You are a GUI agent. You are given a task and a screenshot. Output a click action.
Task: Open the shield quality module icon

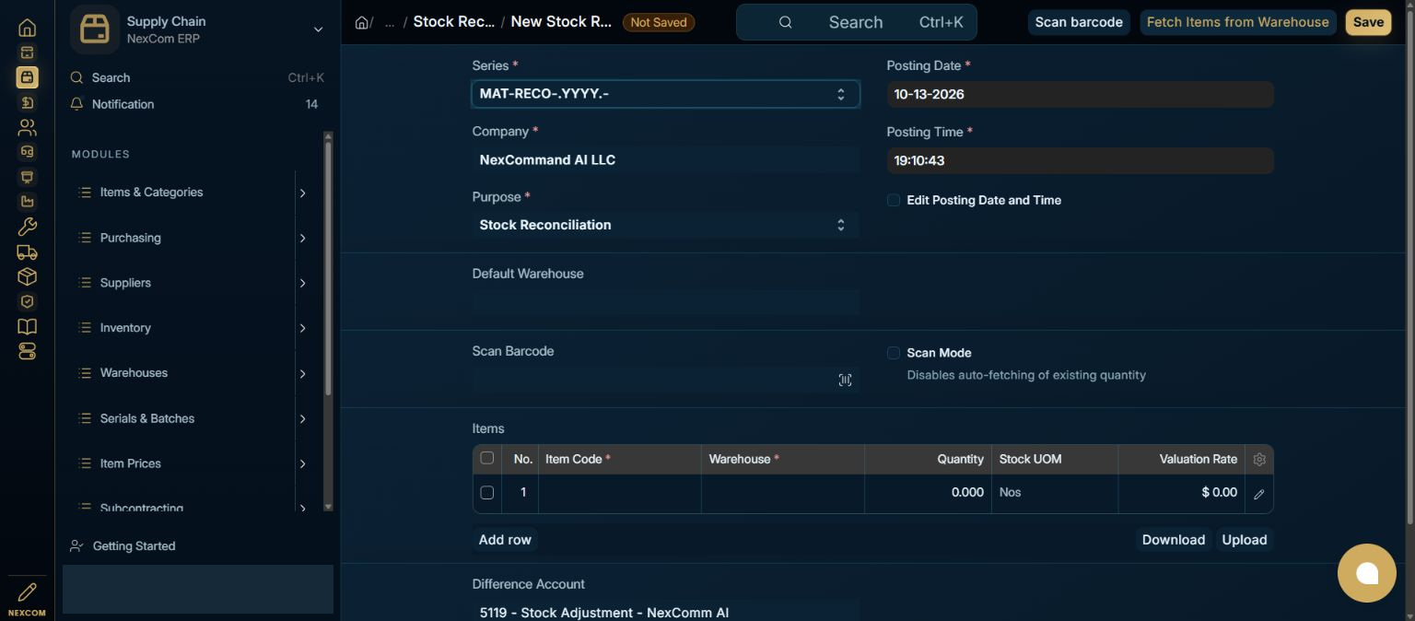pyautogui.click(x=27, y=301)
